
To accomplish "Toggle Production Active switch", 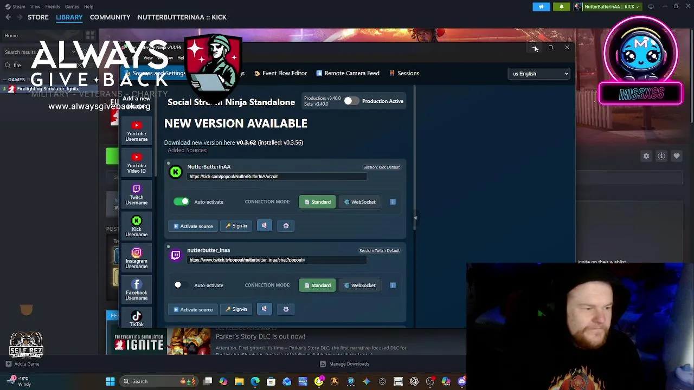I will click(351, 101).
